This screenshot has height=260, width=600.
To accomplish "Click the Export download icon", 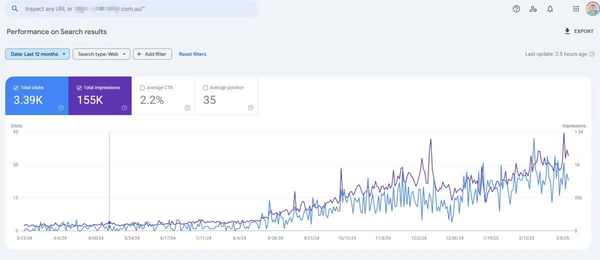I will pyautogui.click(x=567, y=31).
